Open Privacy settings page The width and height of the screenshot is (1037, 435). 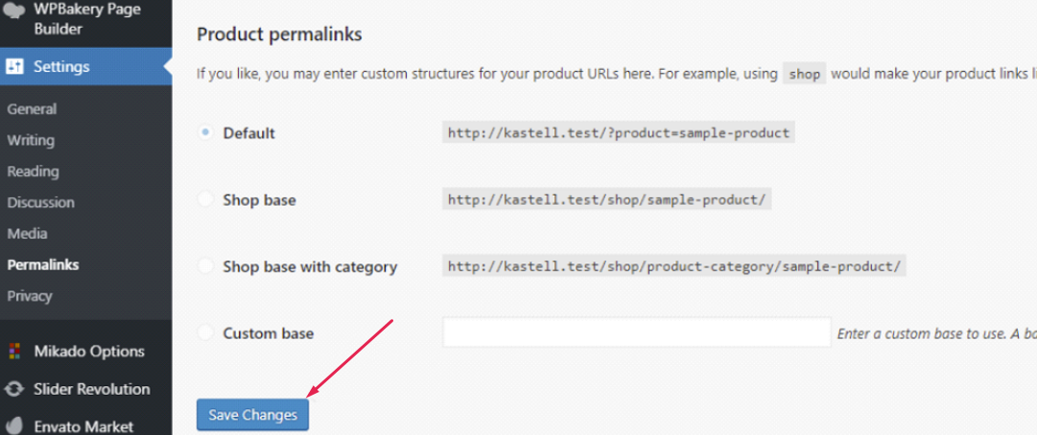click(x=30, y=296)
